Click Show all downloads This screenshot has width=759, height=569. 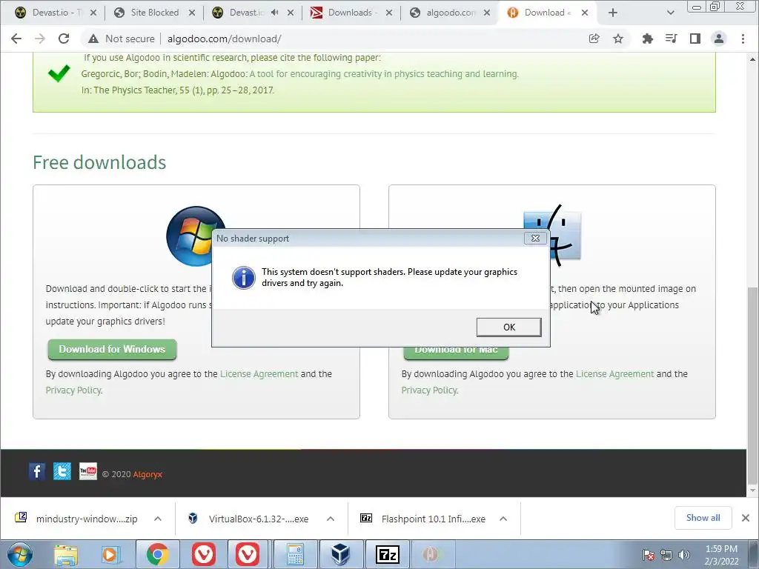pos(703,518)
